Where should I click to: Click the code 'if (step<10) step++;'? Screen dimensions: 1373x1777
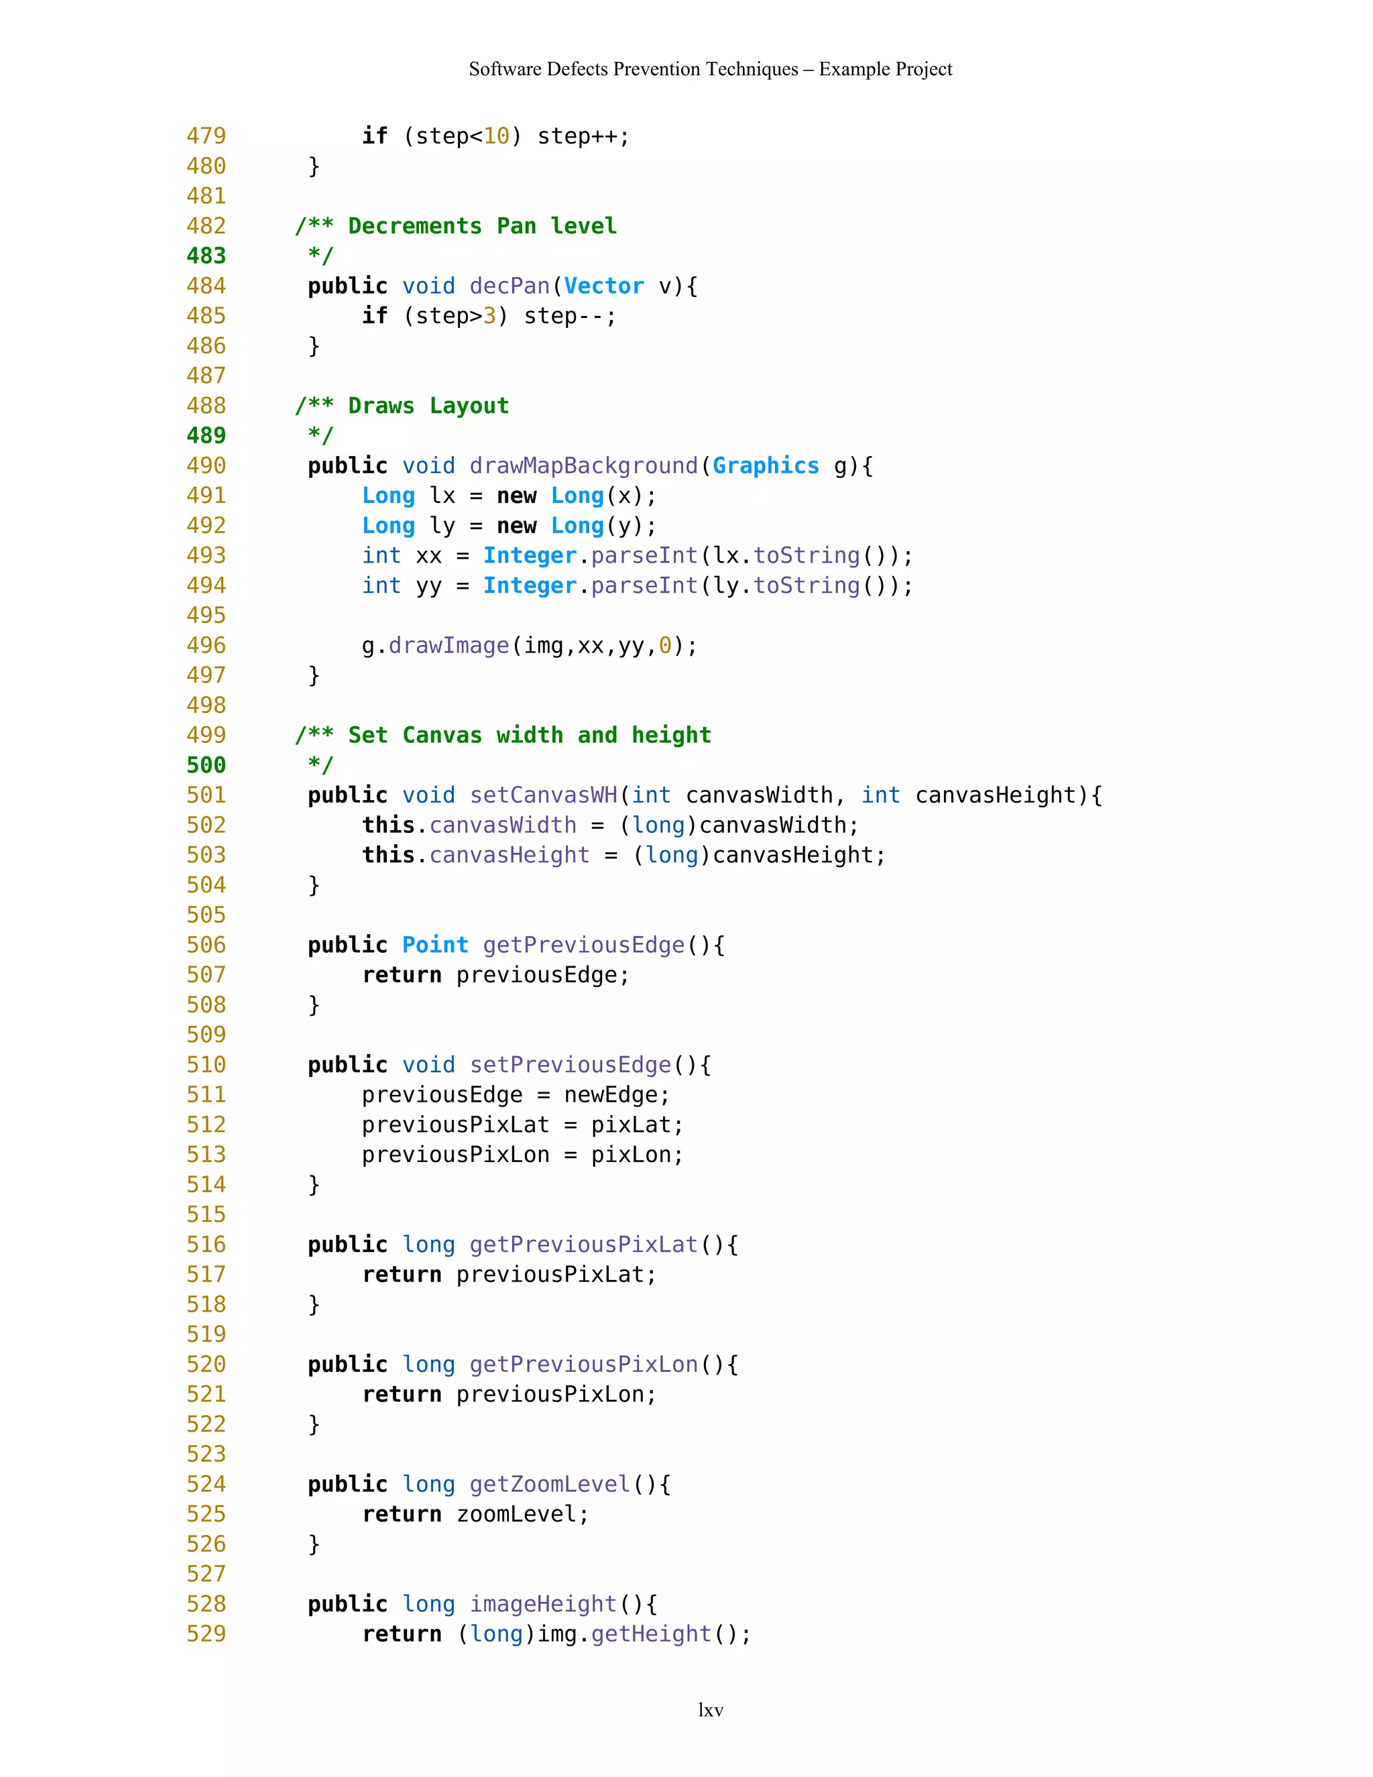coord(495,136)
